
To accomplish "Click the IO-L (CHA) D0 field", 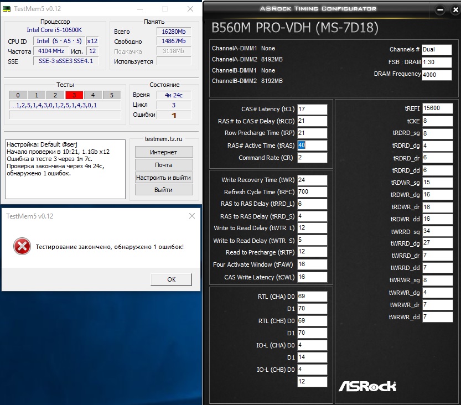I will (x=312, y=345).
